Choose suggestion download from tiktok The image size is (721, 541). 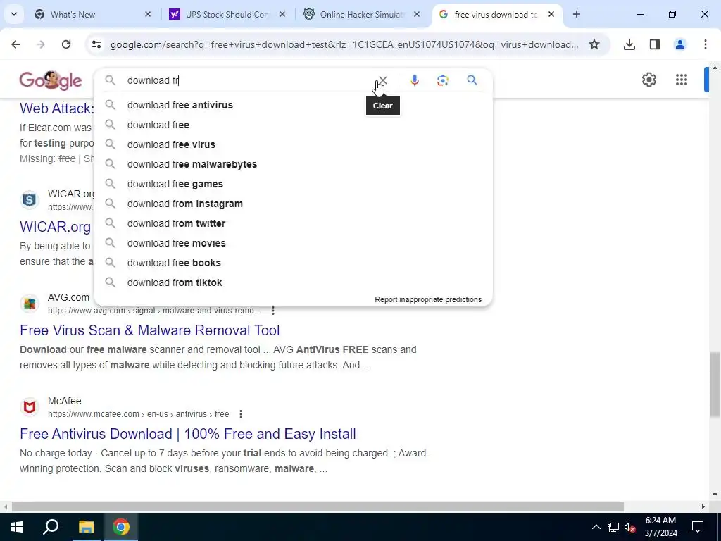click(x=293, y=283)
